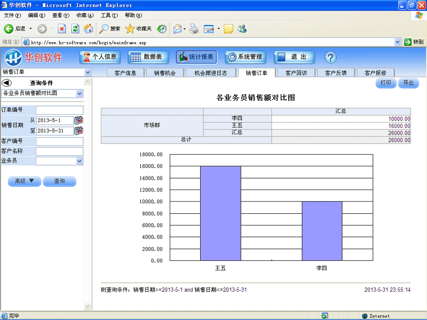Click the 王五 bar in the chart
Viewport: 427px width, 320px height.
click(220, 213)
